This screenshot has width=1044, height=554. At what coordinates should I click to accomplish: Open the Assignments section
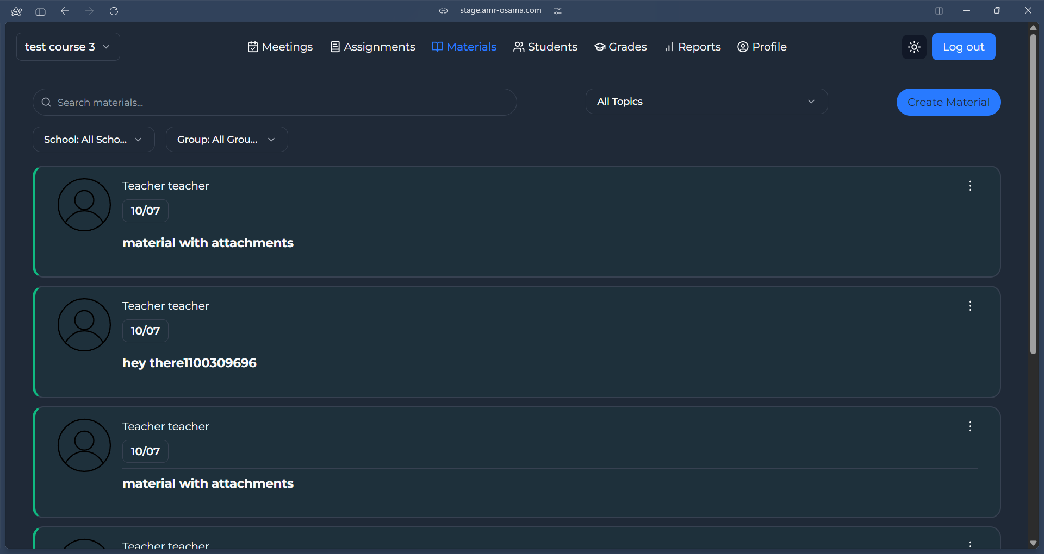pos(372,47)
